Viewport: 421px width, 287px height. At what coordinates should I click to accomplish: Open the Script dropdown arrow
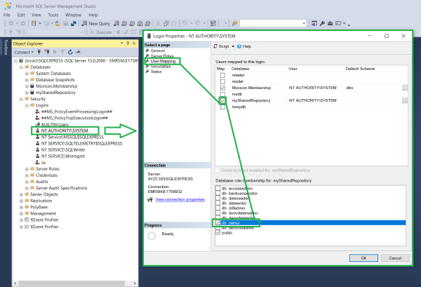(x=234, y=46)
